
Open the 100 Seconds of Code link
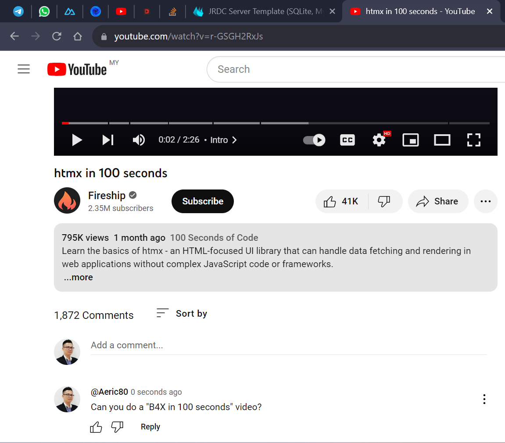tap(214, 238)
